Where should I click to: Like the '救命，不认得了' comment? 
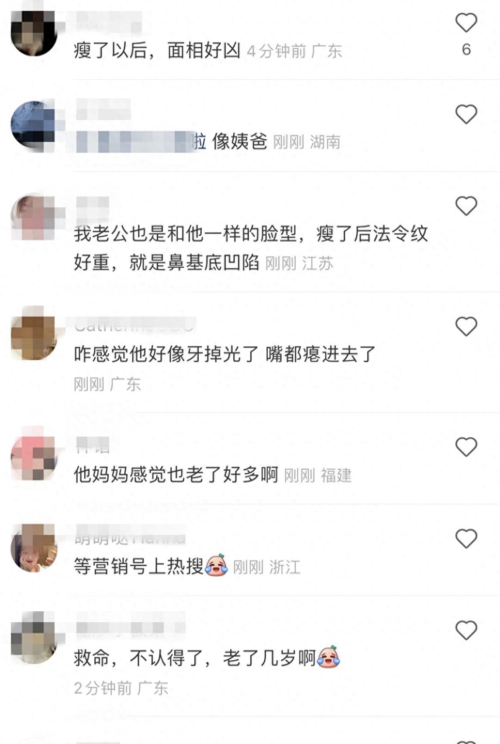pyautogui.click(x=466, y=630)
